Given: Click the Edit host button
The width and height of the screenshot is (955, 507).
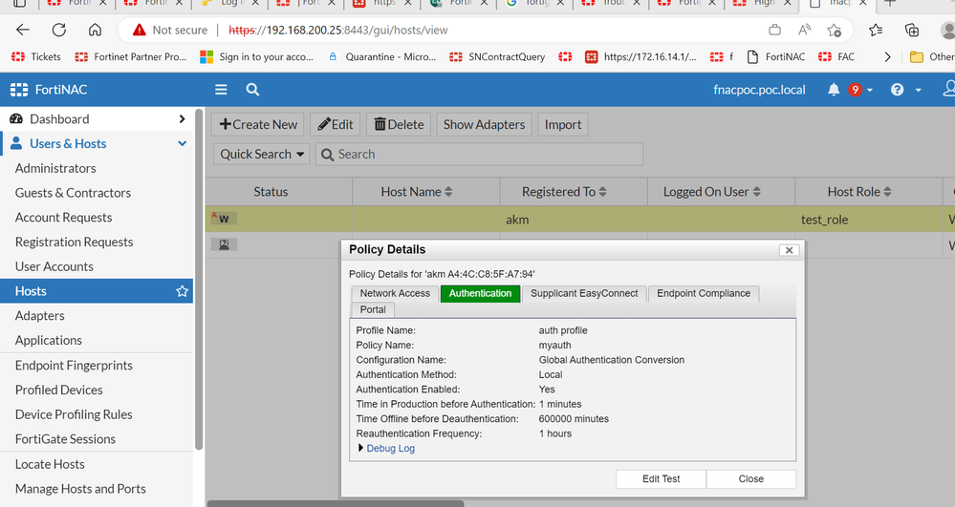Looking at the screenshot, I should pyautogui.click(x=335, y=124).
